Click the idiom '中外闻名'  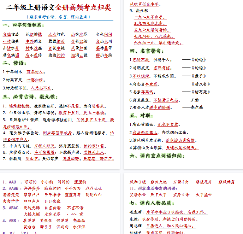34,41
